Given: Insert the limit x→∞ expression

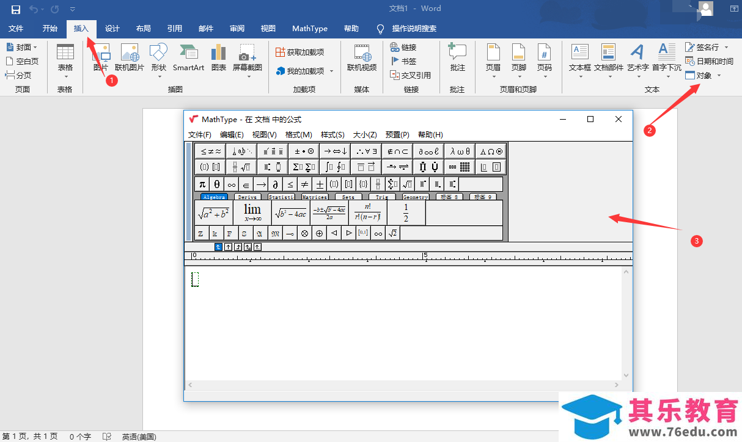Looking at the screenshot, I should click(x=252, y=213).
